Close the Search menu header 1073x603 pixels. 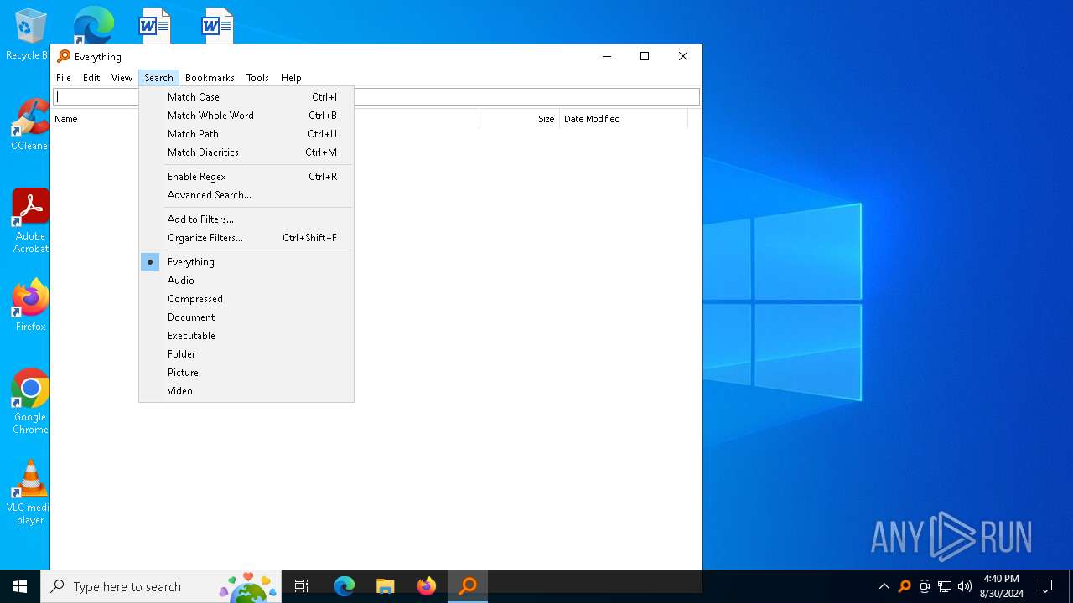coord(158,78)
